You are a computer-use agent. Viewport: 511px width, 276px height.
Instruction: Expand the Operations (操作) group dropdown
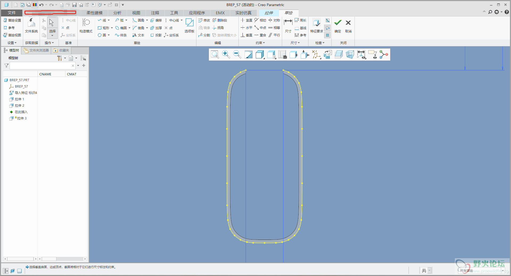coord(49,43)
